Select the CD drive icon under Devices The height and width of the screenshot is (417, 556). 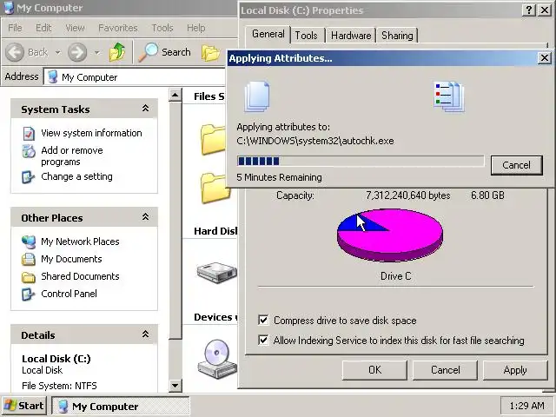coord(217,359)
